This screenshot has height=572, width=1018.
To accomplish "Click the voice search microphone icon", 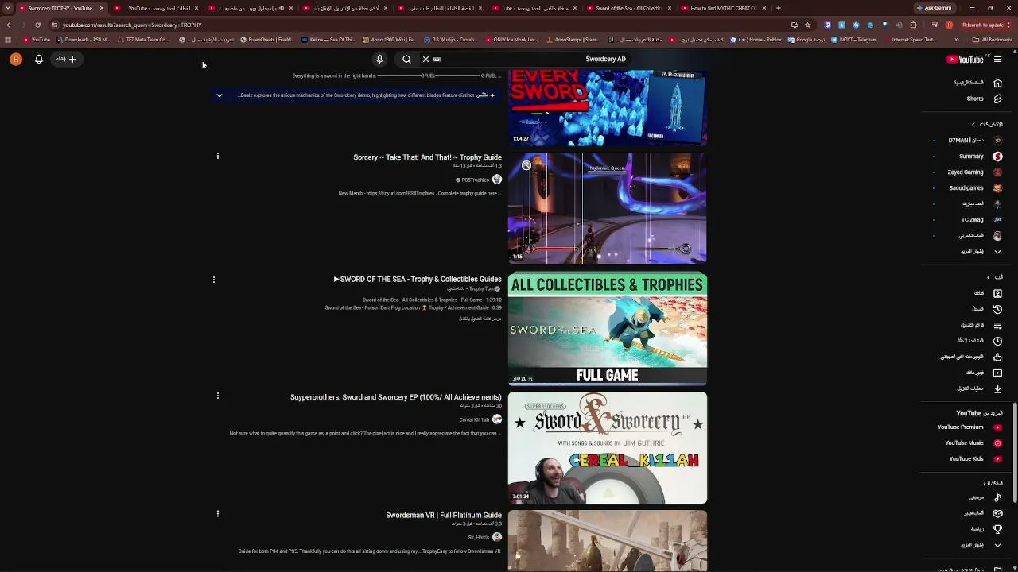I will [379, 59].
